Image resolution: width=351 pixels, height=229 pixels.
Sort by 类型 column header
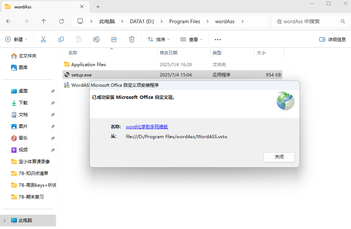(217, 53)
